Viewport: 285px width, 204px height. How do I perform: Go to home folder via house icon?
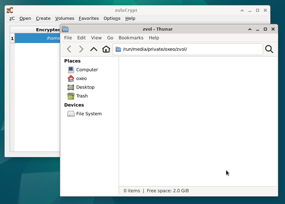(x=106, y=49)
